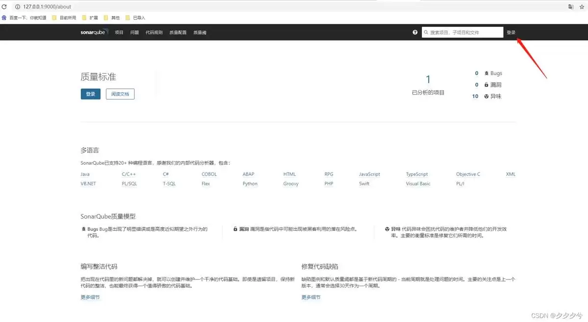Click the 质量标准 heading text
588x322 pixels.
[x=98, y=77]
